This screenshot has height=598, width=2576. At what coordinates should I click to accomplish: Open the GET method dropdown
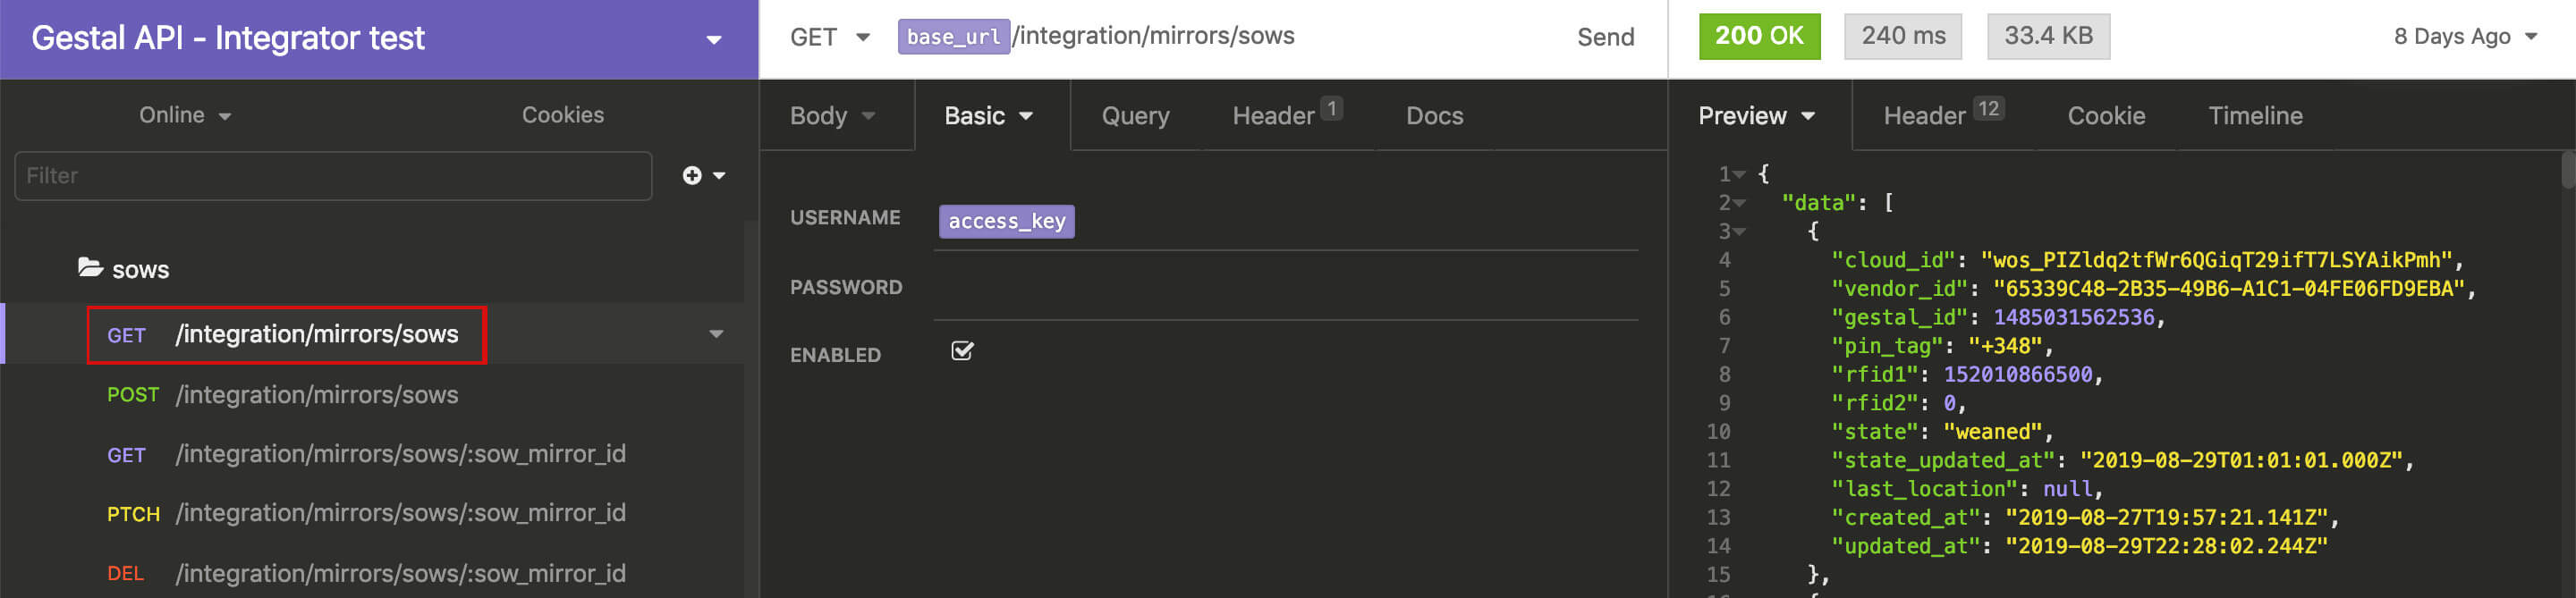coord(829,37)
